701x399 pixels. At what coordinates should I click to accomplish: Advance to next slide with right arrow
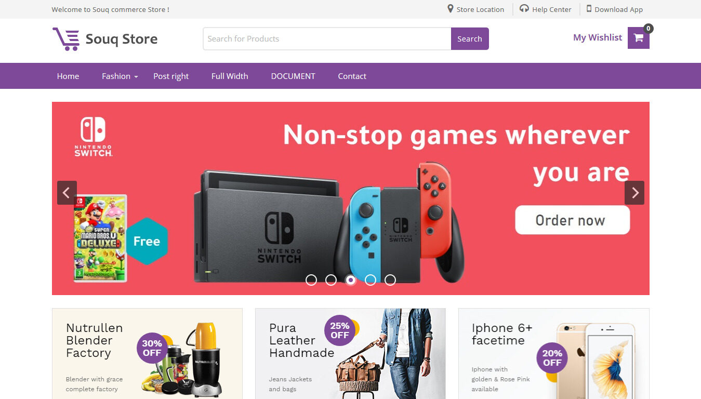pos(634,193)
